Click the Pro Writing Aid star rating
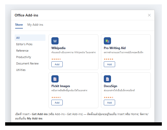 coord(108,59)
